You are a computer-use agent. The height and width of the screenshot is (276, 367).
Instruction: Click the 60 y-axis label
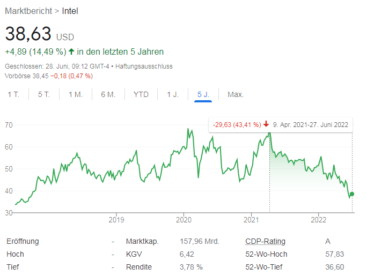tap(9, 147)
